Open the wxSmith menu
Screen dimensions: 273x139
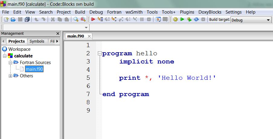tap(134, 12)
